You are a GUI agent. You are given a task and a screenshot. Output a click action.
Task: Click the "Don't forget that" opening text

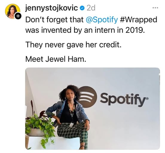pos(54,20)
